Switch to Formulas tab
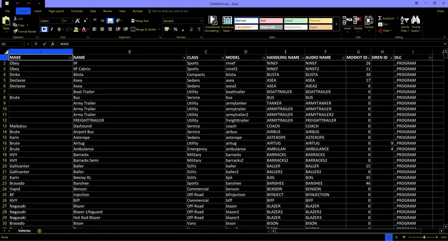 tap(77, 11)
